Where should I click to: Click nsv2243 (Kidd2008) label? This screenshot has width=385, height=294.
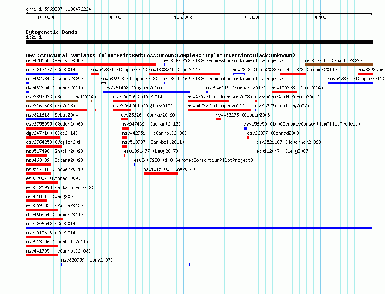256,70
